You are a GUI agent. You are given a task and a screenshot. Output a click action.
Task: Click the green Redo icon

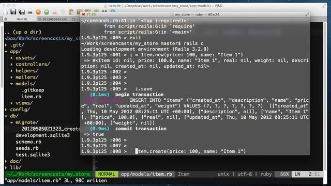point(47,12)
